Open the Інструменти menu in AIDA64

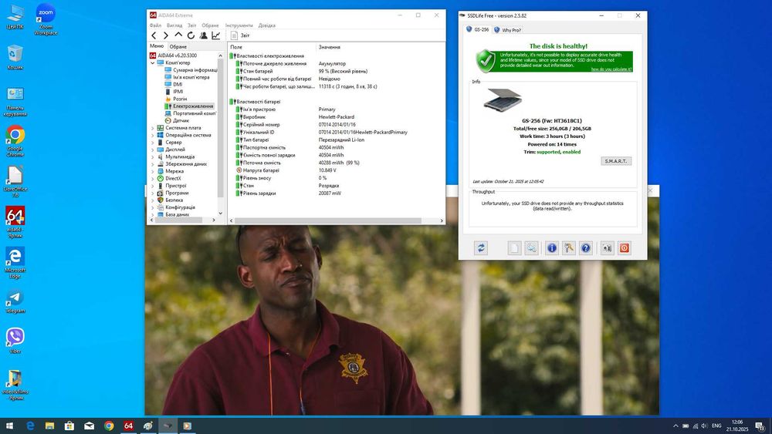(239, 25)
